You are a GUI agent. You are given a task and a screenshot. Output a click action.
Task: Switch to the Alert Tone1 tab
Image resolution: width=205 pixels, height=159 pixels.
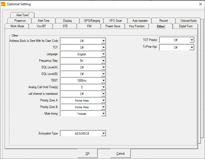pos(23,15)
